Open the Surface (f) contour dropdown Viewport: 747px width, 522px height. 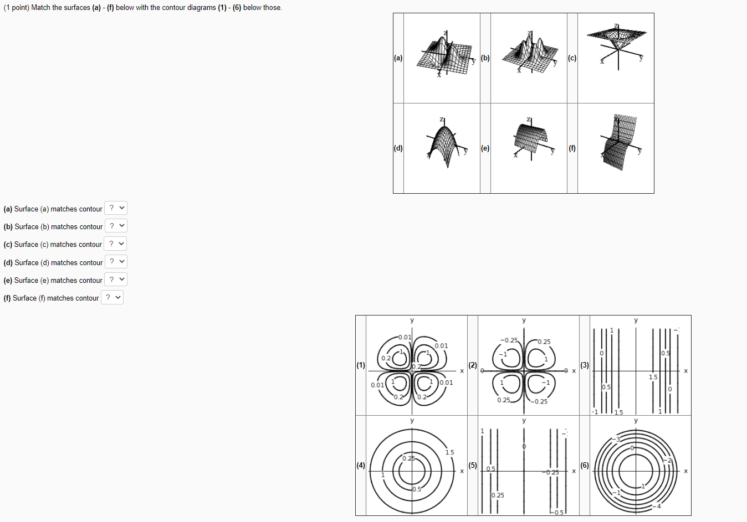point(112,297)
